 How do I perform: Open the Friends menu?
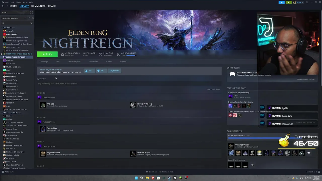click(x=18, y=2)
